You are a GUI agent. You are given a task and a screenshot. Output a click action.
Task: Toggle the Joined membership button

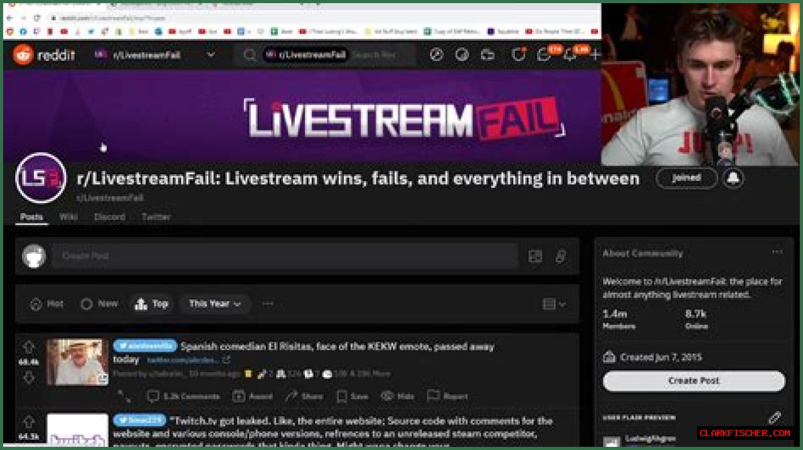click(686, 178)
